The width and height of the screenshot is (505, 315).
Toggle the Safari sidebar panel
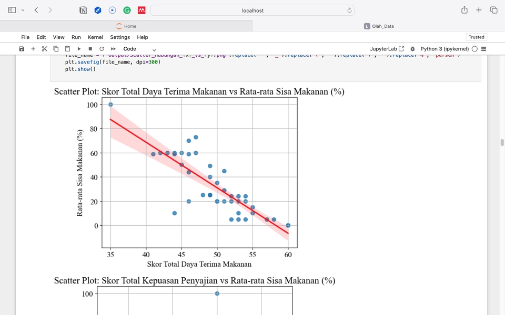click(x=12, y=10)
